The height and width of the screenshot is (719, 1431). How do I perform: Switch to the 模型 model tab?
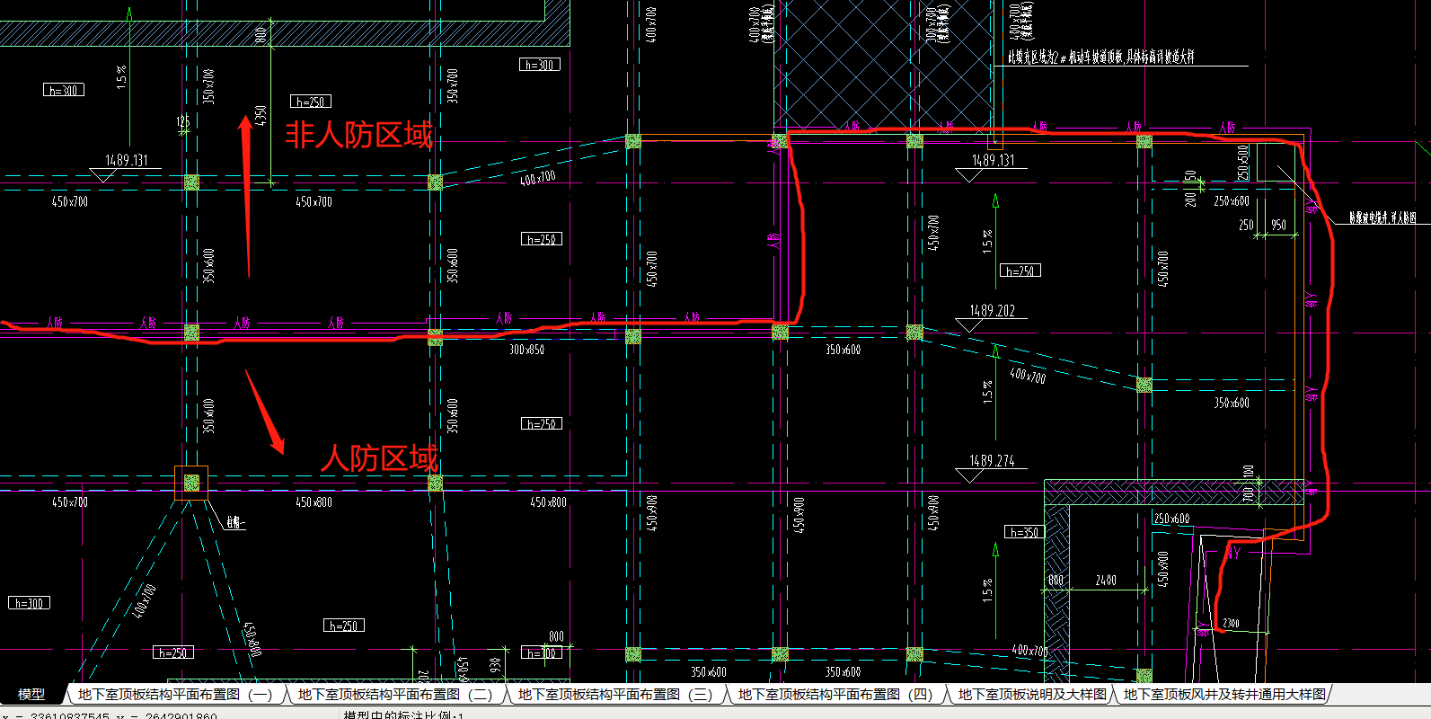pos(31,694)
